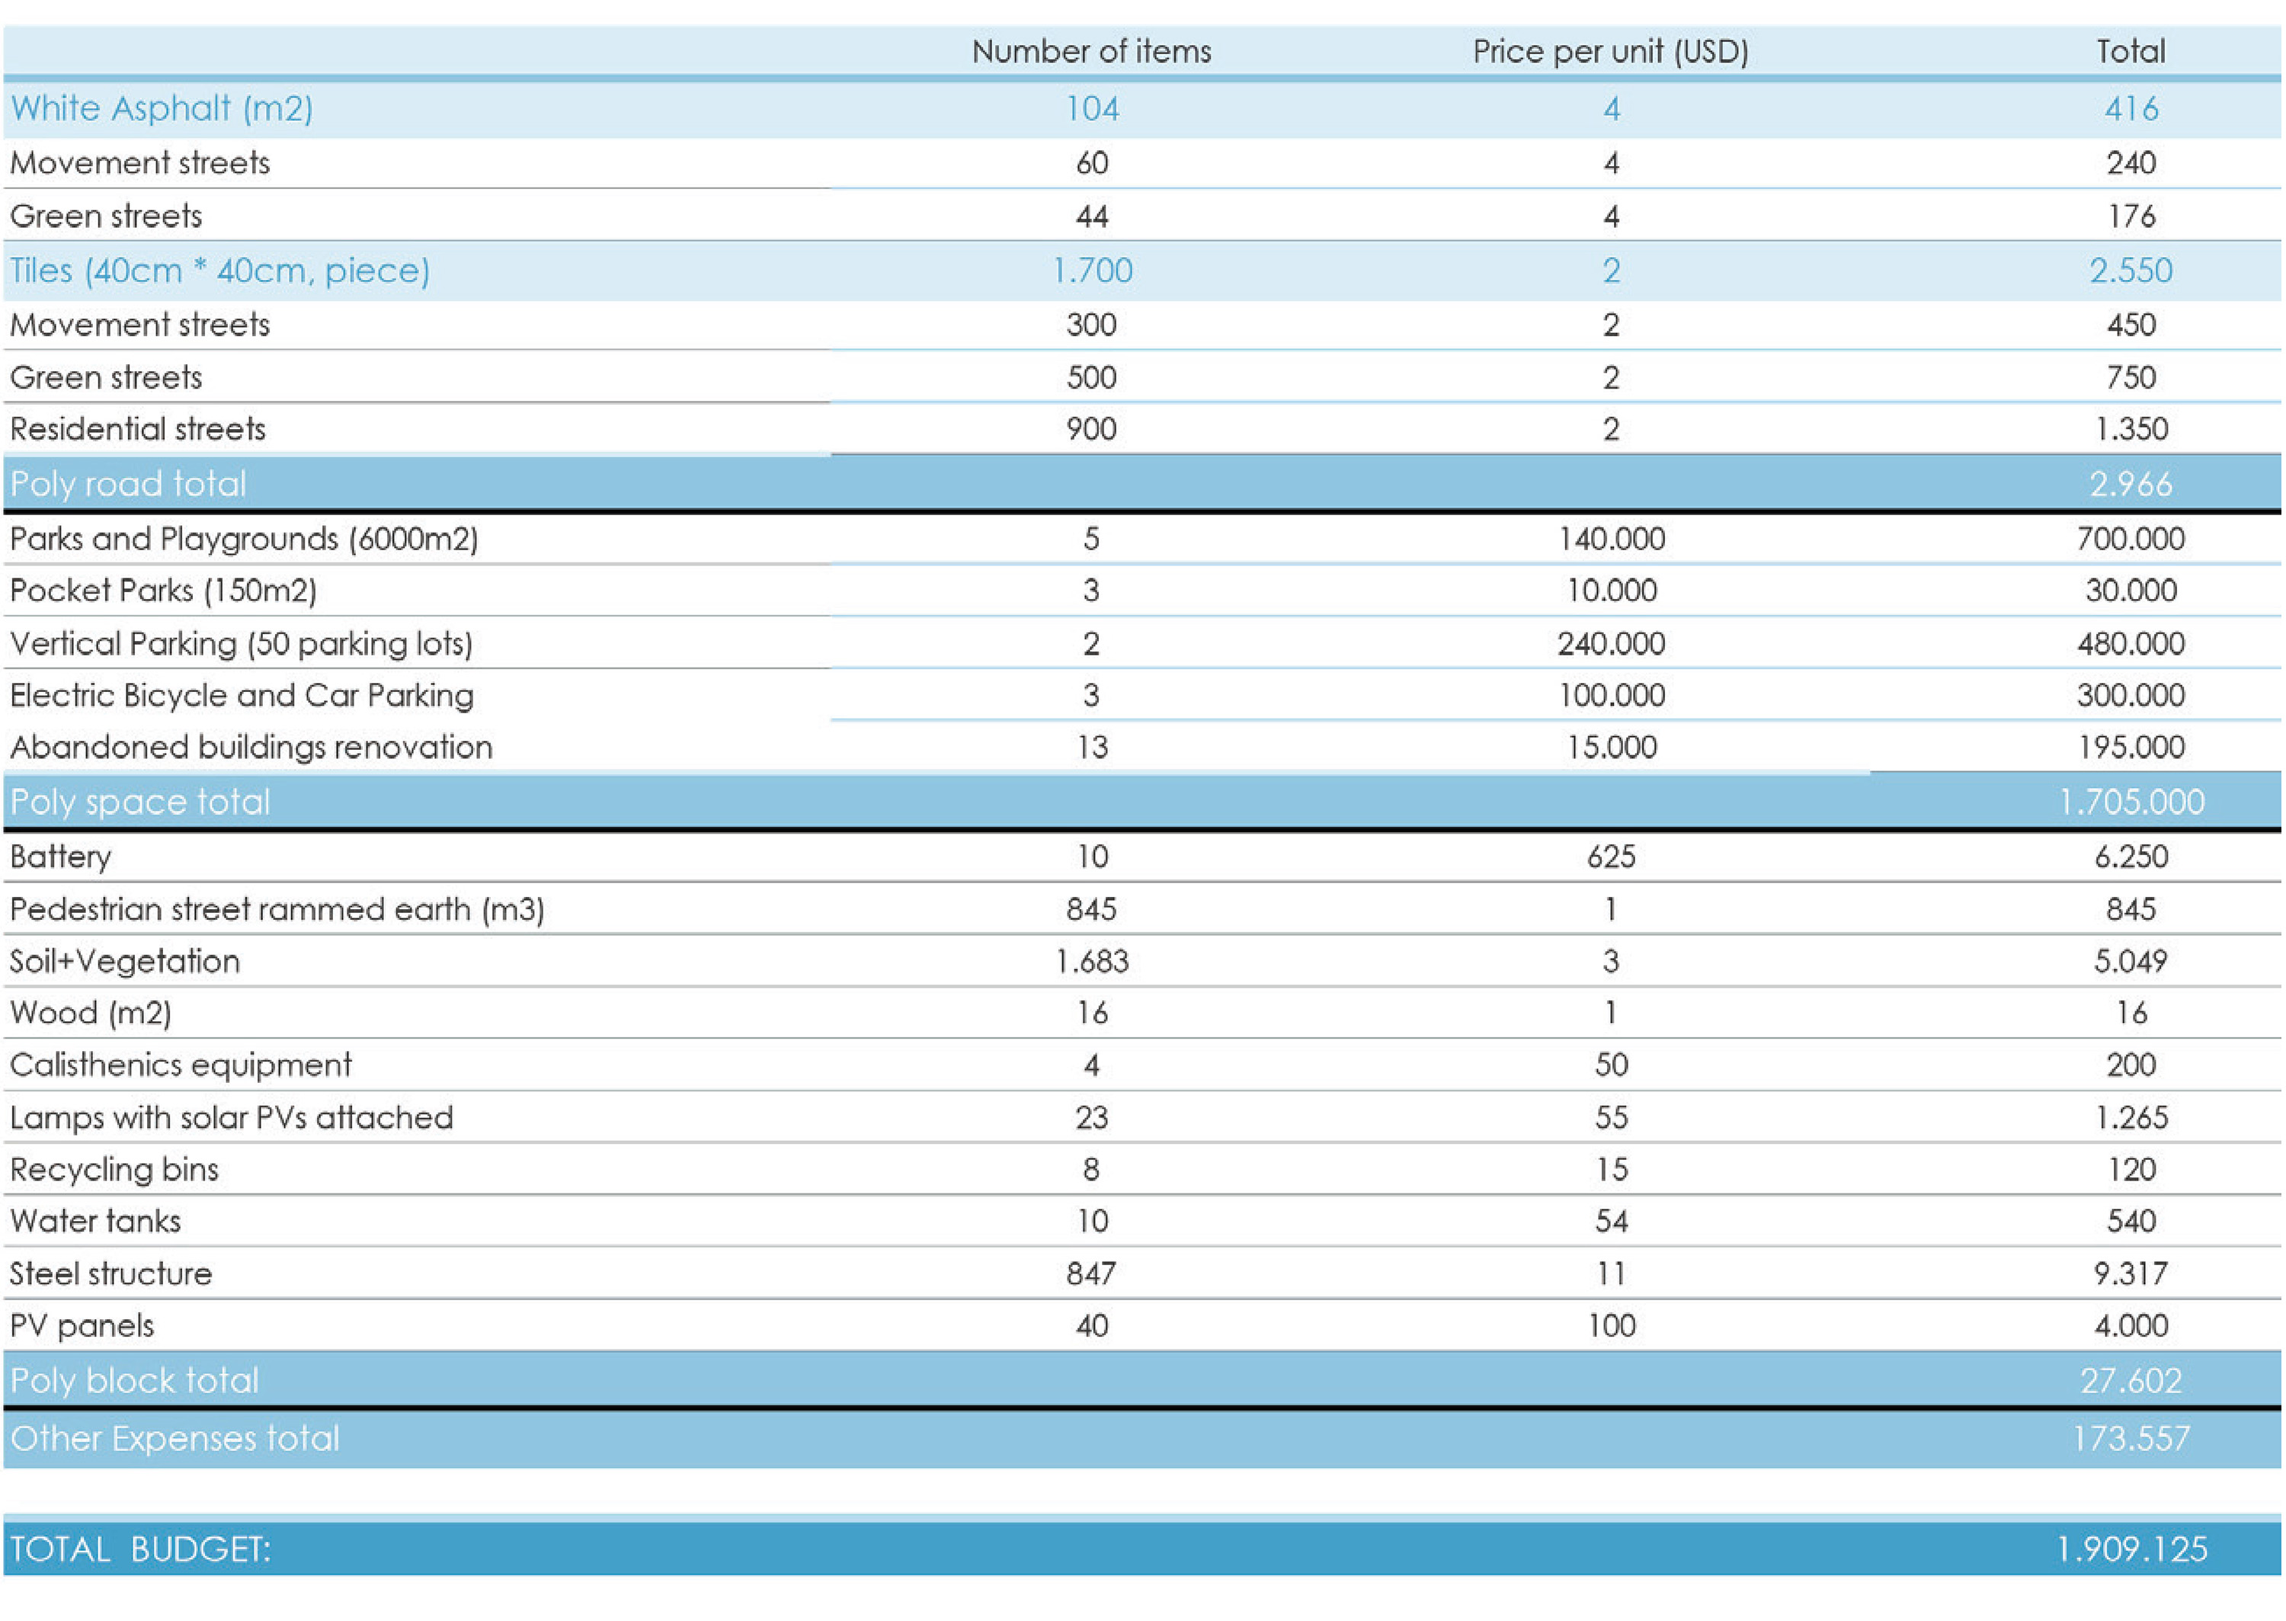Select 'Lamps with solar PVs attached' label
This screenshot has width=2286, height=1621.
(x=230, y=1118)
